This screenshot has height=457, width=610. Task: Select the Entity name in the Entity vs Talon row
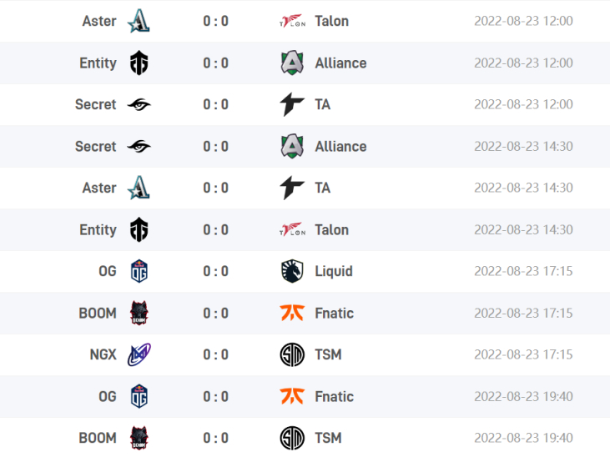pos(98,230)
